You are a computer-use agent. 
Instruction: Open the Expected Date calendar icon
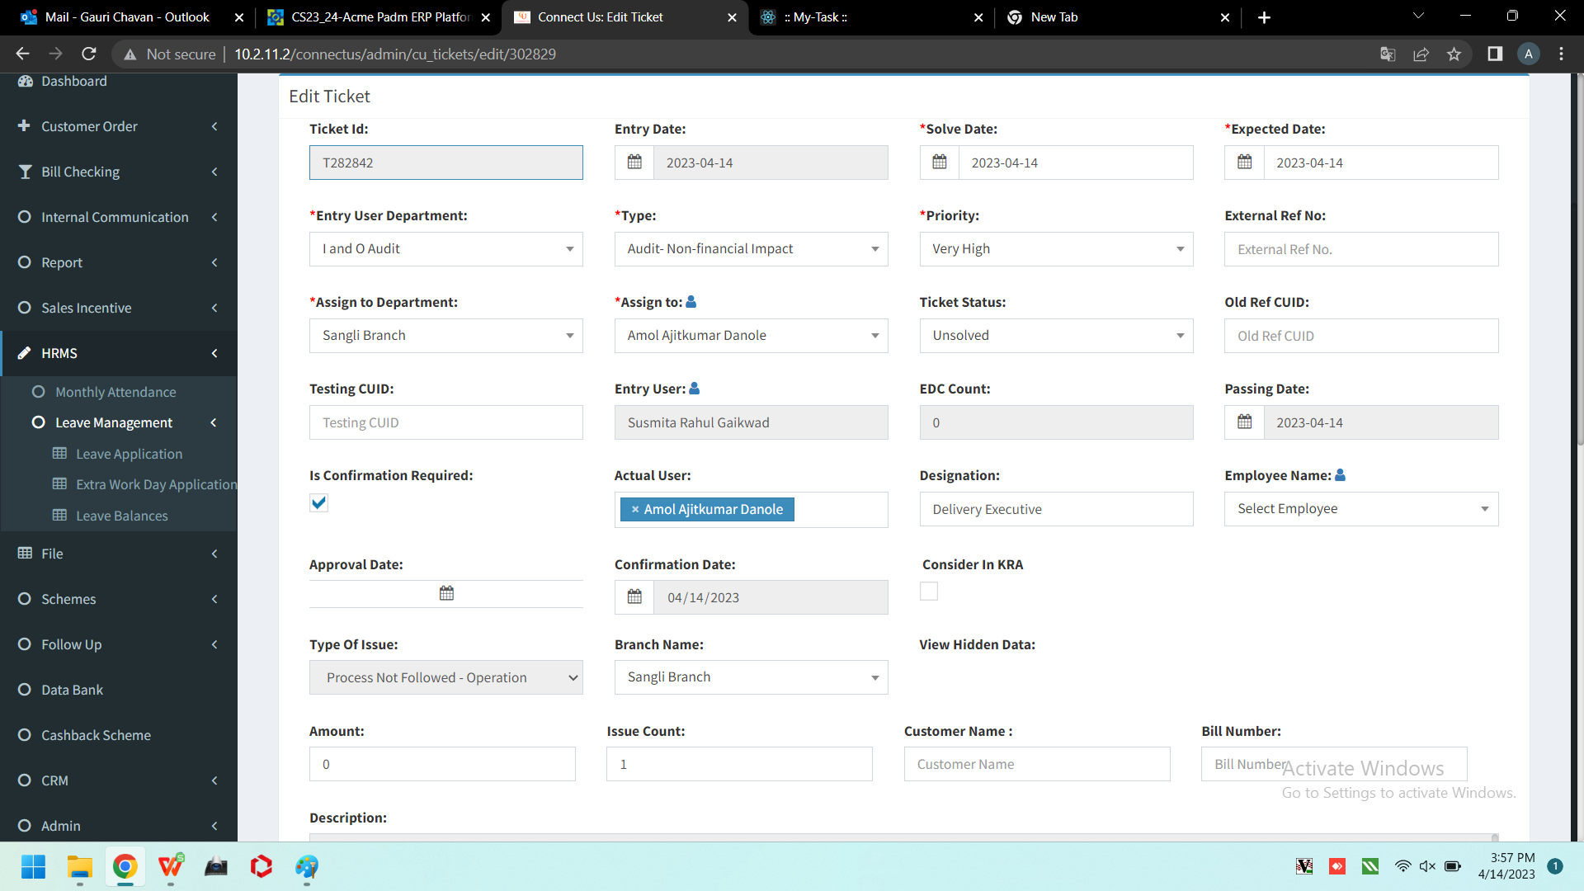click(x=1245, y=163)
